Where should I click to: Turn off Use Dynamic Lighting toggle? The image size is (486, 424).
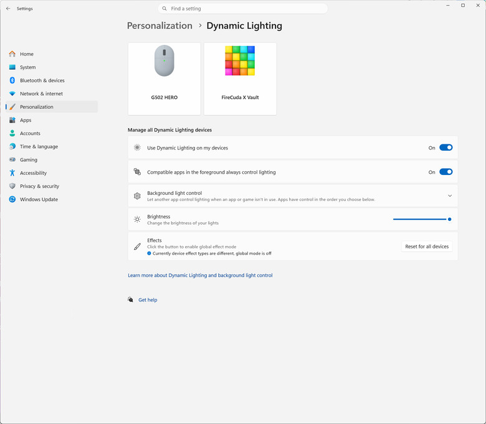445,148
